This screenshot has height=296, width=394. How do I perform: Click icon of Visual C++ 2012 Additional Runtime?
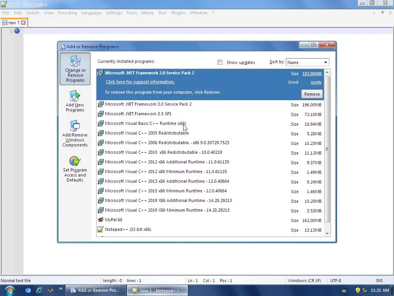(100, 162)
